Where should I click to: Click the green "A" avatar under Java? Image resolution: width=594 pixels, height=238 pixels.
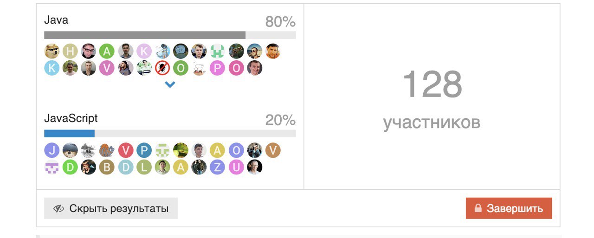pos(107,51)
